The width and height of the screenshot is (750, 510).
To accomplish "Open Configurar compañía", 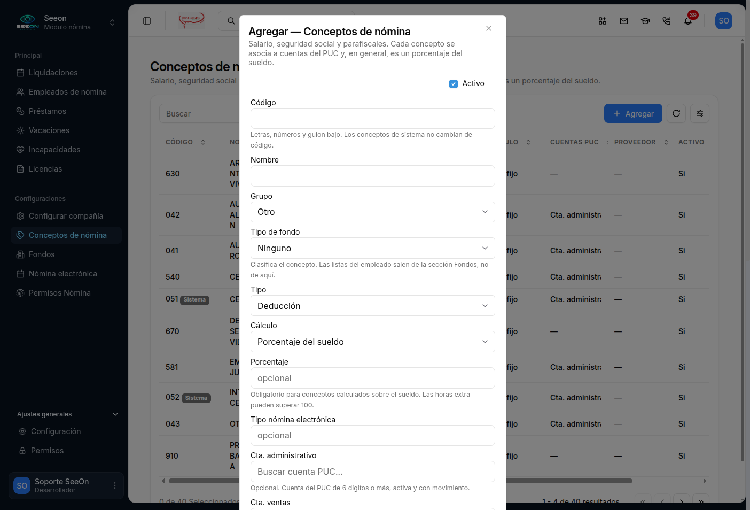I will tap(66, 216).
